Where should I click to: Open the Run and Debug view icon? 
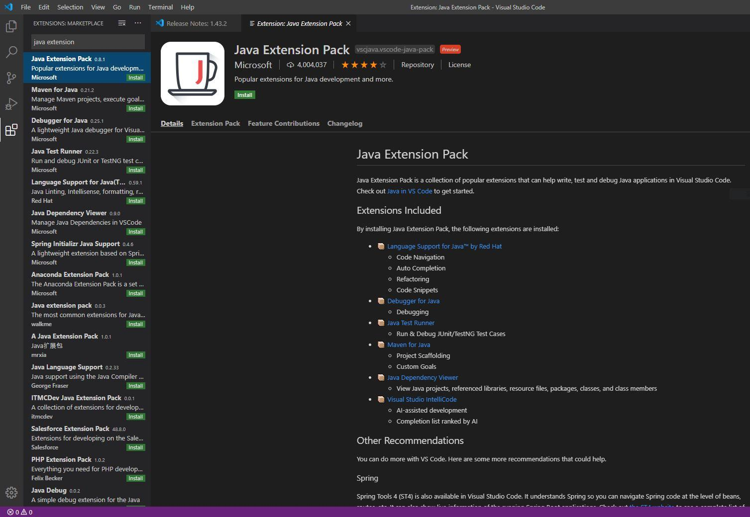point(11,104)
